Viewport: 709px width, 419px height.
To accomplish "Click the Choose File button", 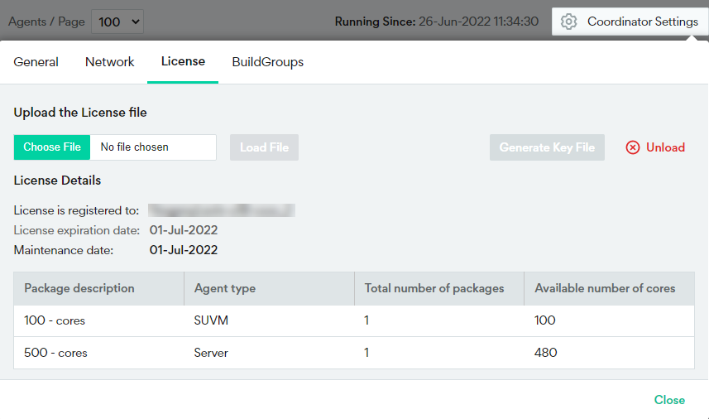I will coord(52,147).
